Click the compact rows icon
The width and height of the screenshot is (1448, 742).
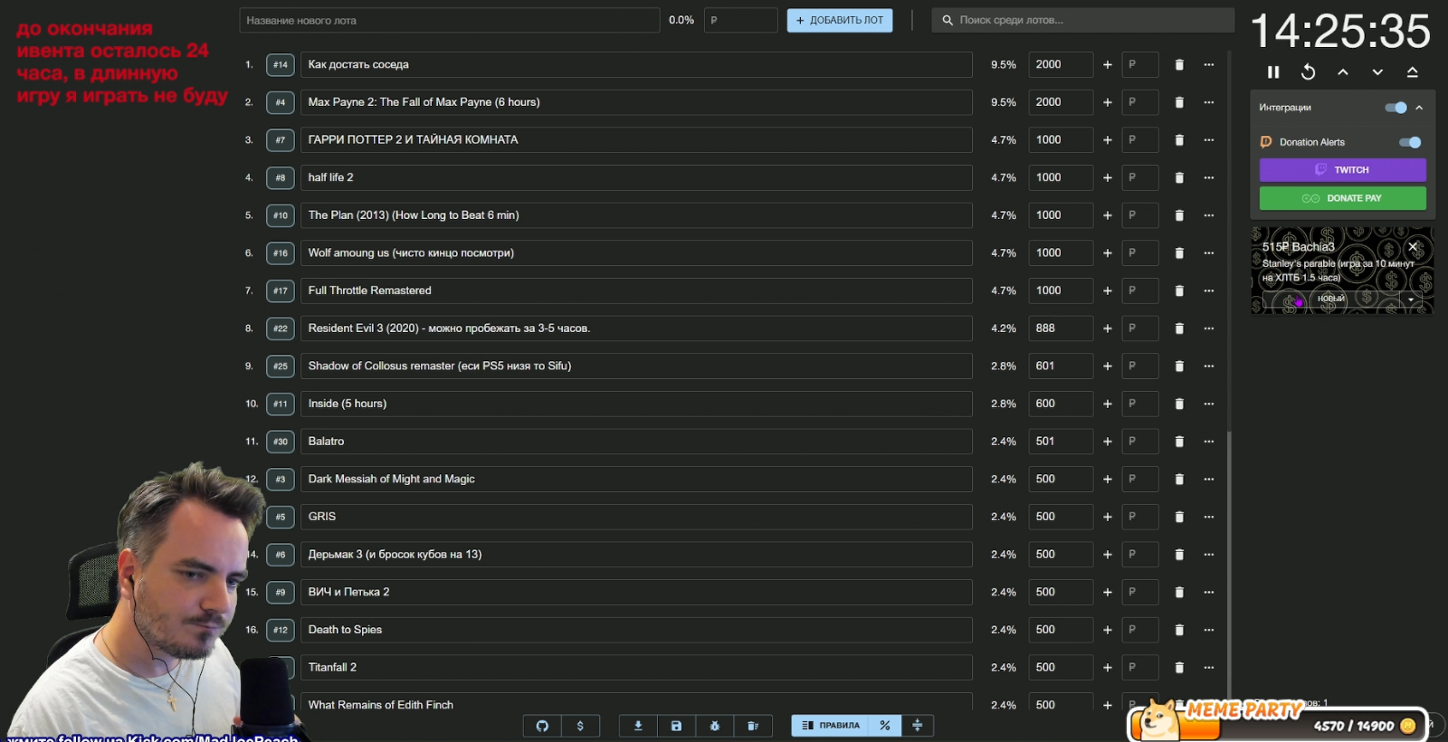tap(917, 726)
